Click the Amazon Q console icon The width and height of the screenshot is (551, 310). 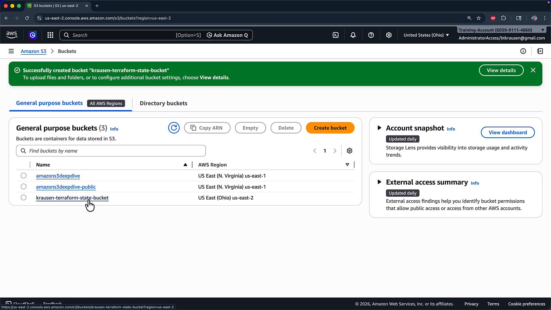click(x=33, y=35)
